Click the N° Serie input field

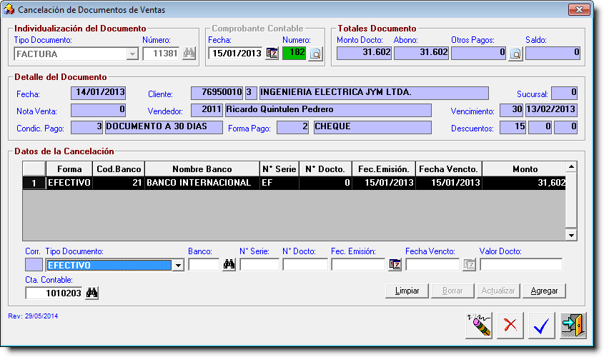259,265
